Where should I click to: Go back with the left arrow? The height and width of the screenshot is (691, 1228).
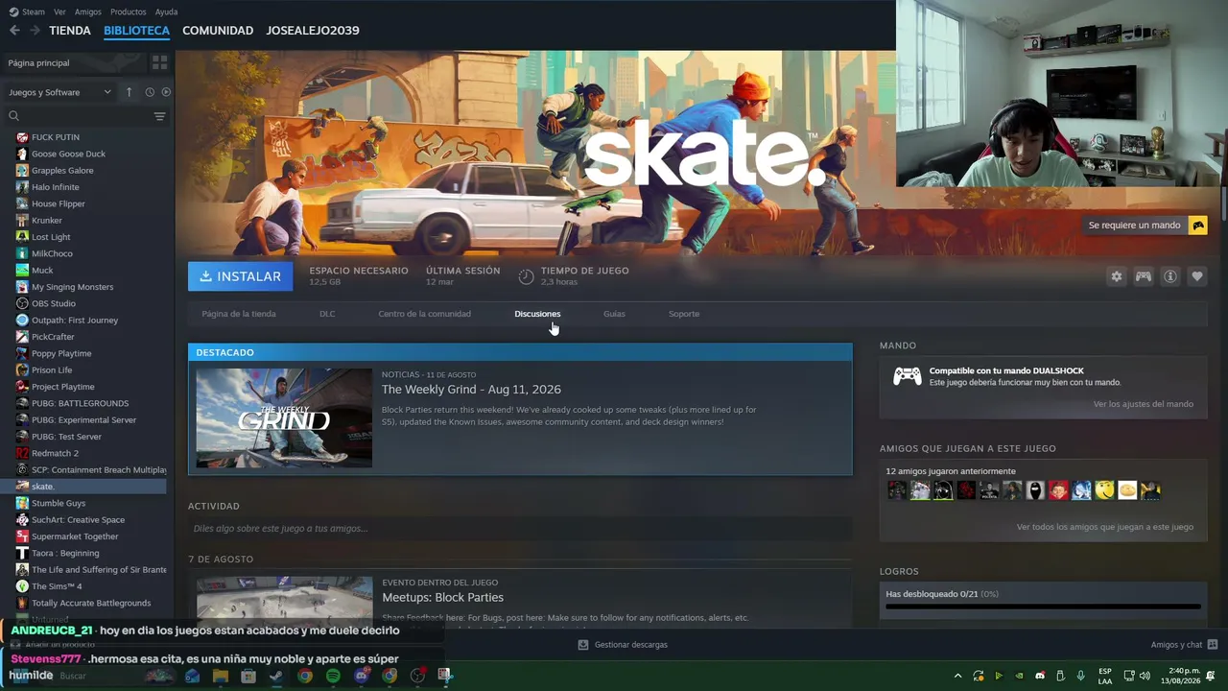pyautogui.click(x=14, y=31)
